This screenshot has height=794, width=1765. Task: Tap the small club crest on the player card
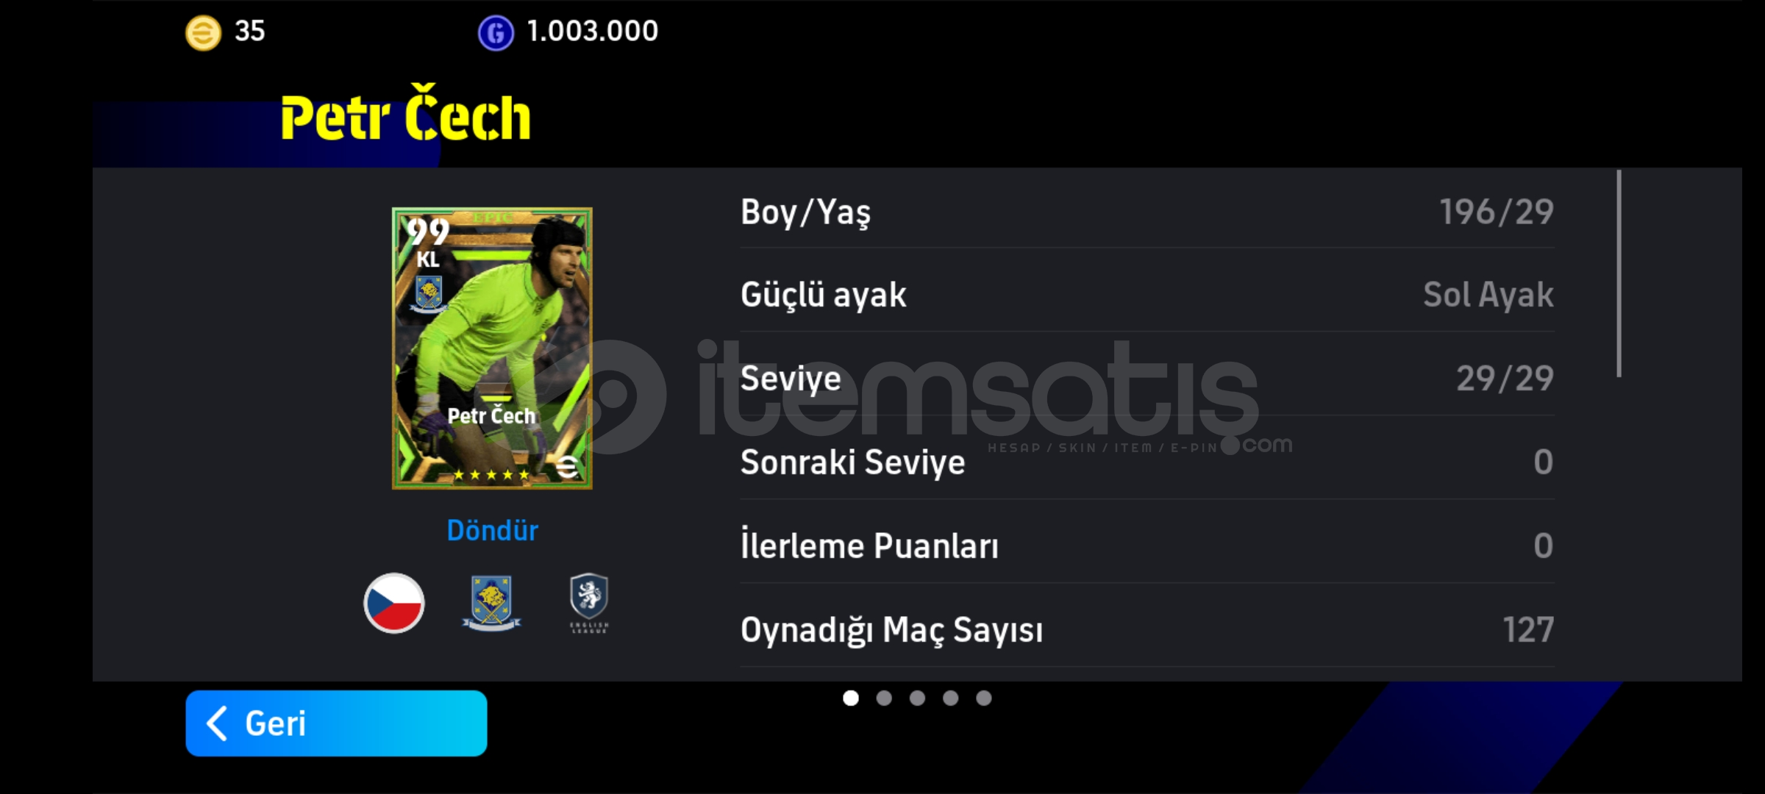tap(429, 294)
